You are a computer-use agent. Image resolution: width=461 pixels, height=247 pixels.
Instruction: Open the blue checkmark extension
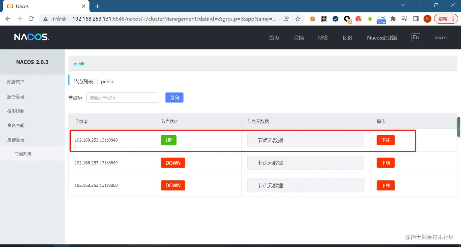coord(335,19)
